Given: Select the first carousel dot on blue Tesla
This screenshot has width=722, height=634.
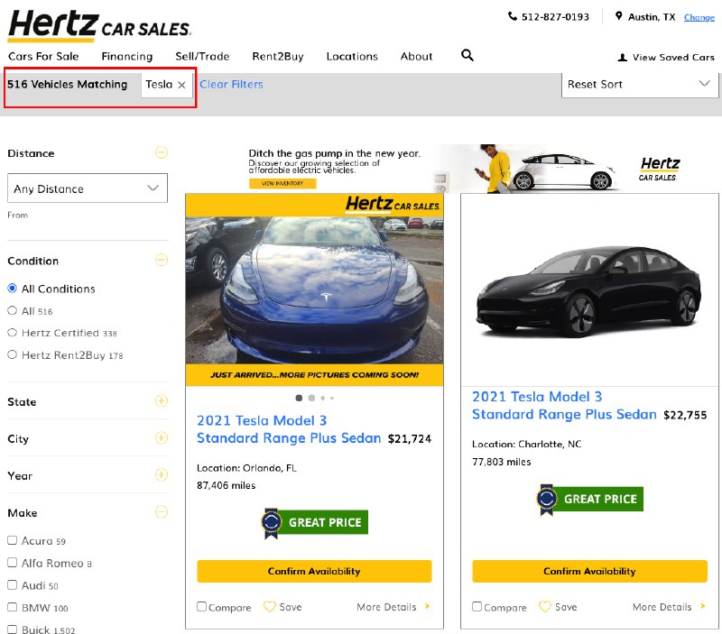Looking at the screenshot, I should pyautogui.click(x=299, y=398).
